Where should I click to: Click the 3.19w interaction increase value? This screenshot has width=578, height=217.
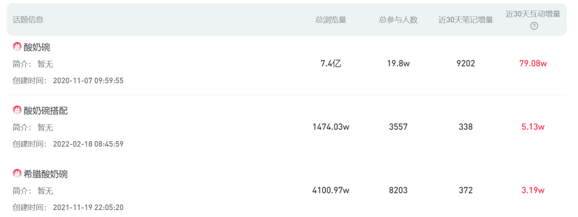[x=533, y=190]
